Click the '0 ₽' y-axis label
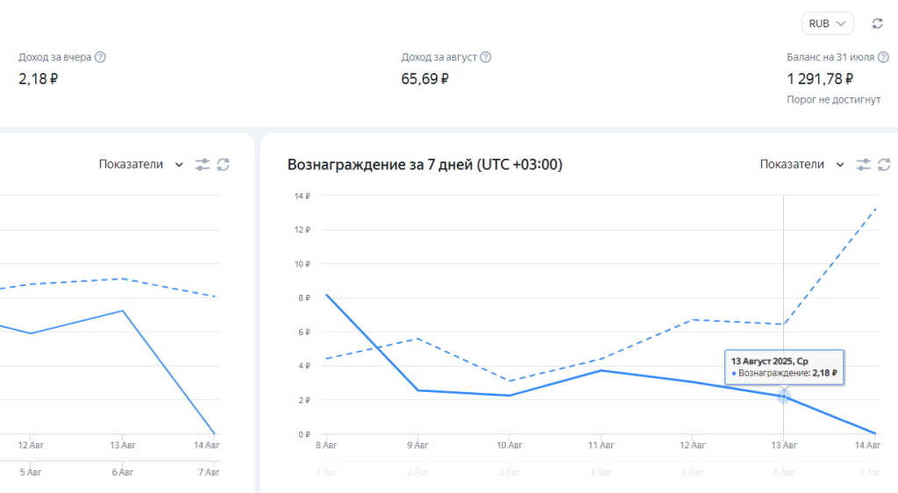Viewport: 898px width, 493px height. [304, 434]
